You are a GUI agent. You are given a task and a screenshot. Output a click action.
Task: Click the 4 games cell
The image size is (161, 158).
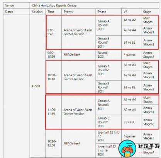click(x=131, y=55)
